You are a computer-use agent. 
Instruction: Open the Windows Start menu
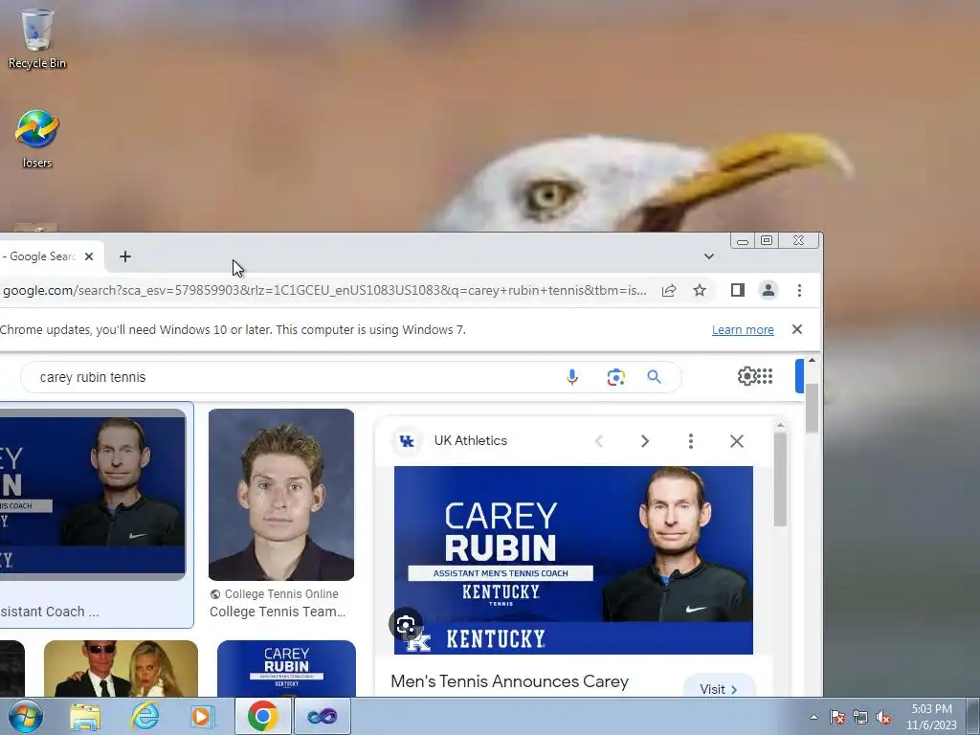[x=25, y=716]
